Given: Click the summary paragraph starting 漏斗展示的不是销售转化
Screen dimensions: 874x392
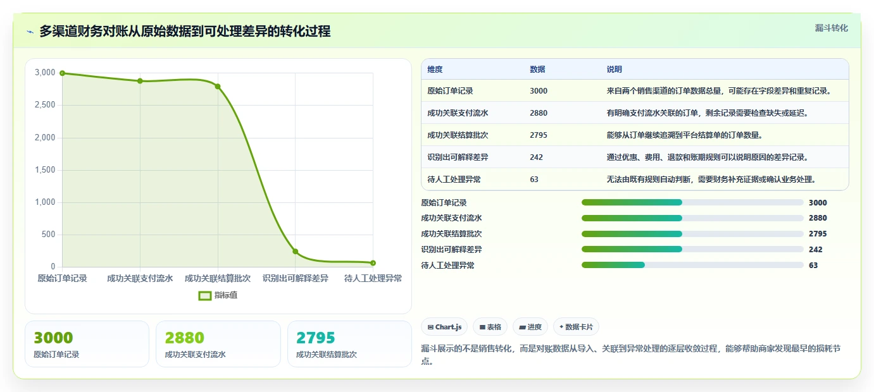Looking at the screenshot, I should click(631, 355).
